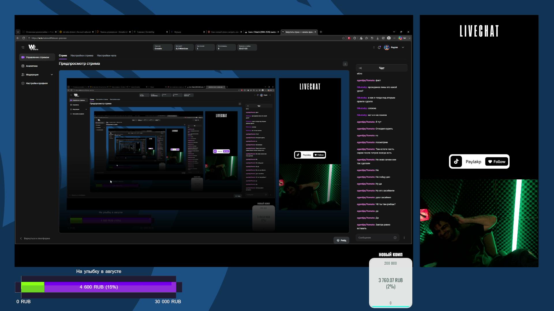Image resolution: width=554 pixels, height=311 pixels.
Task: Reload the browser page
Action: 24,38
